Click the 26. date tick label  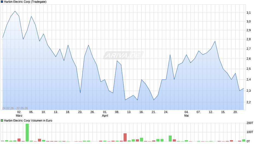click(92, 112)
